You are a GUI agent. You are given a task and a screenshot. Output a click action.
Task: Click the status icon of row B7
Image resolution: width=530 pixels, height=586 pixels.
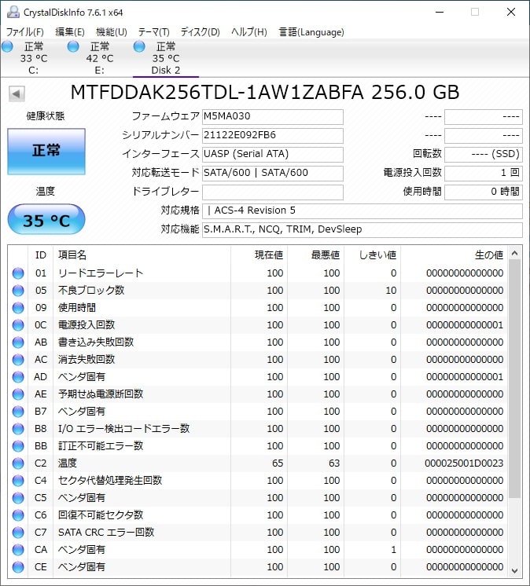point(18,412)
